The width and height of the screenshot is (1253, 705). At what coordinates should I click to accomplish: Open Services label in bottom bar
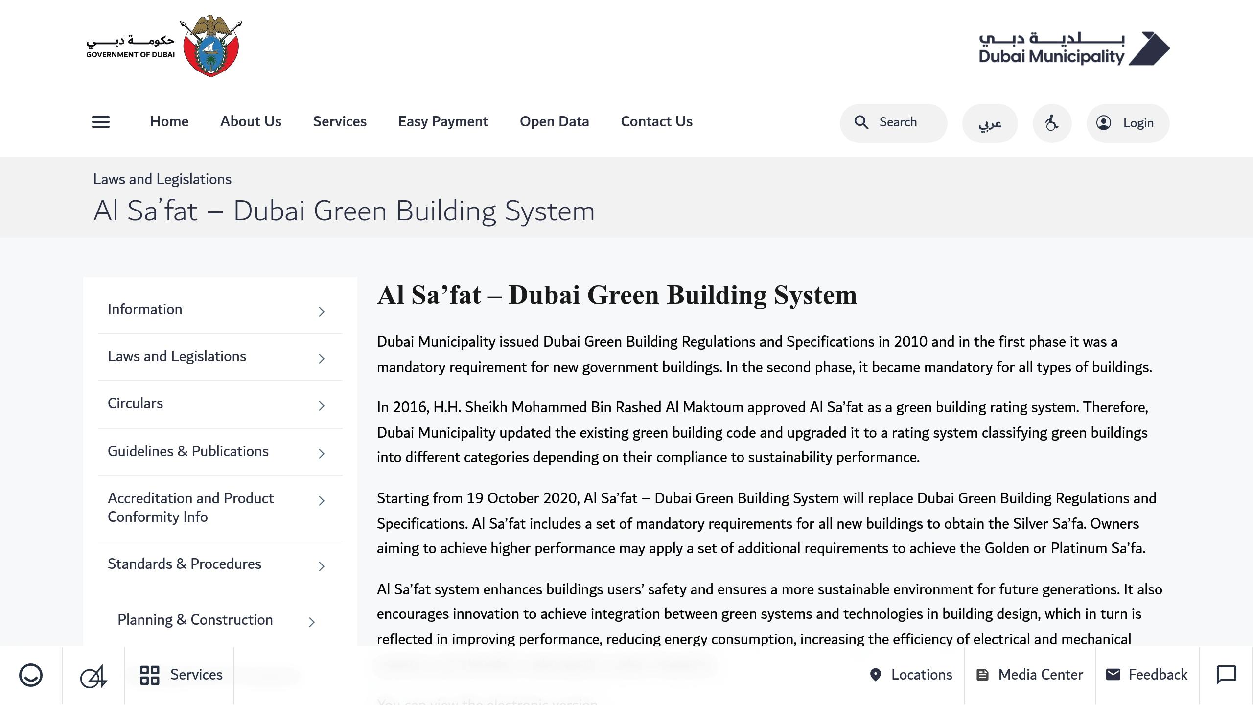pyautogui.click(x=196, y=675)
